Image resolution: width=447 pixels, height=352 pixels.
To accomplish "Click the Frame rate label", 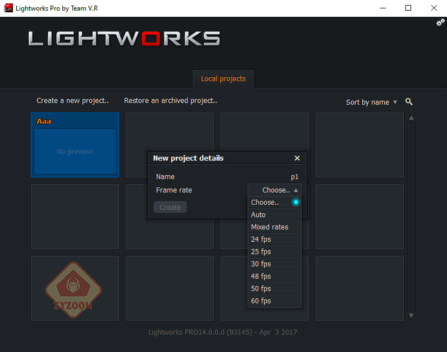I will click(174, 190).
